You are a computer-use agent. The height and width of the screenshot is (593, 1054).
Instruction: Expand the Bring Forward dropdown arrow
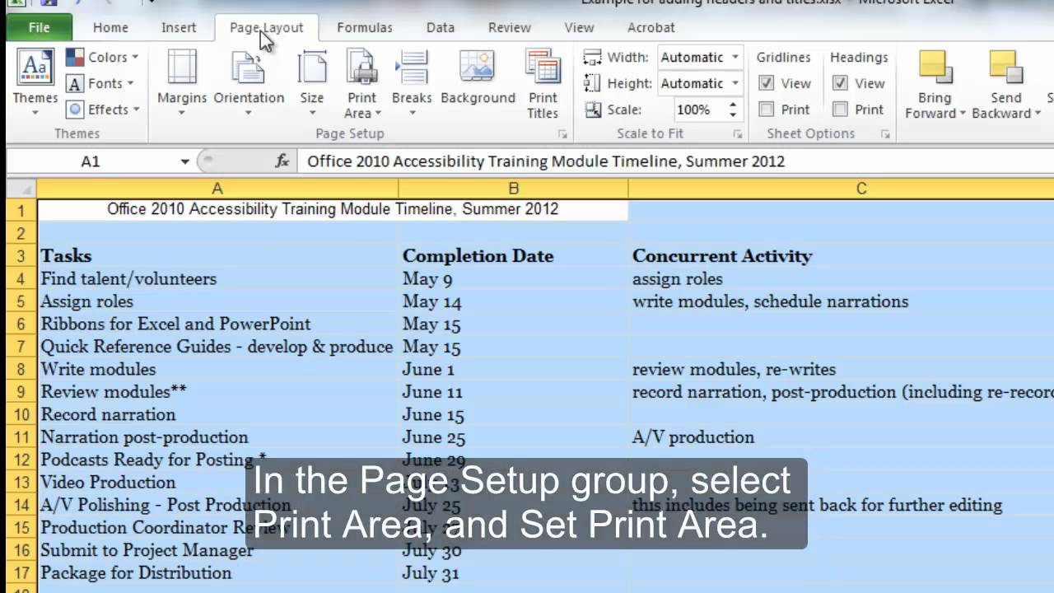click(x=962, y=114)
